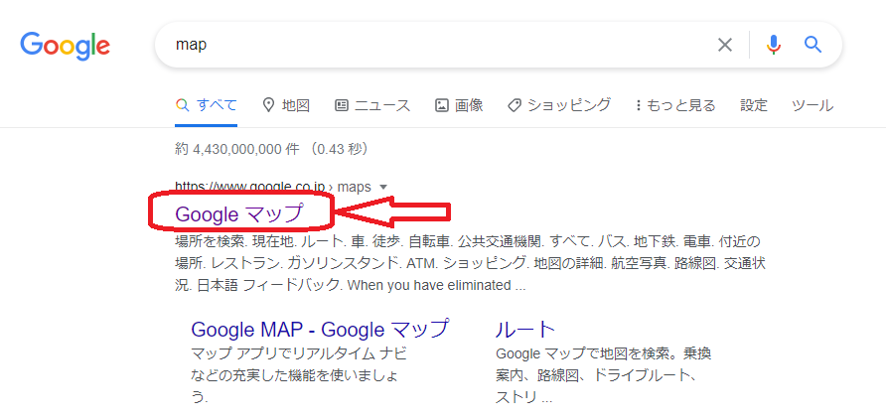
Task: Clear the search box with X icon
Action: click(x=724, y=45)
